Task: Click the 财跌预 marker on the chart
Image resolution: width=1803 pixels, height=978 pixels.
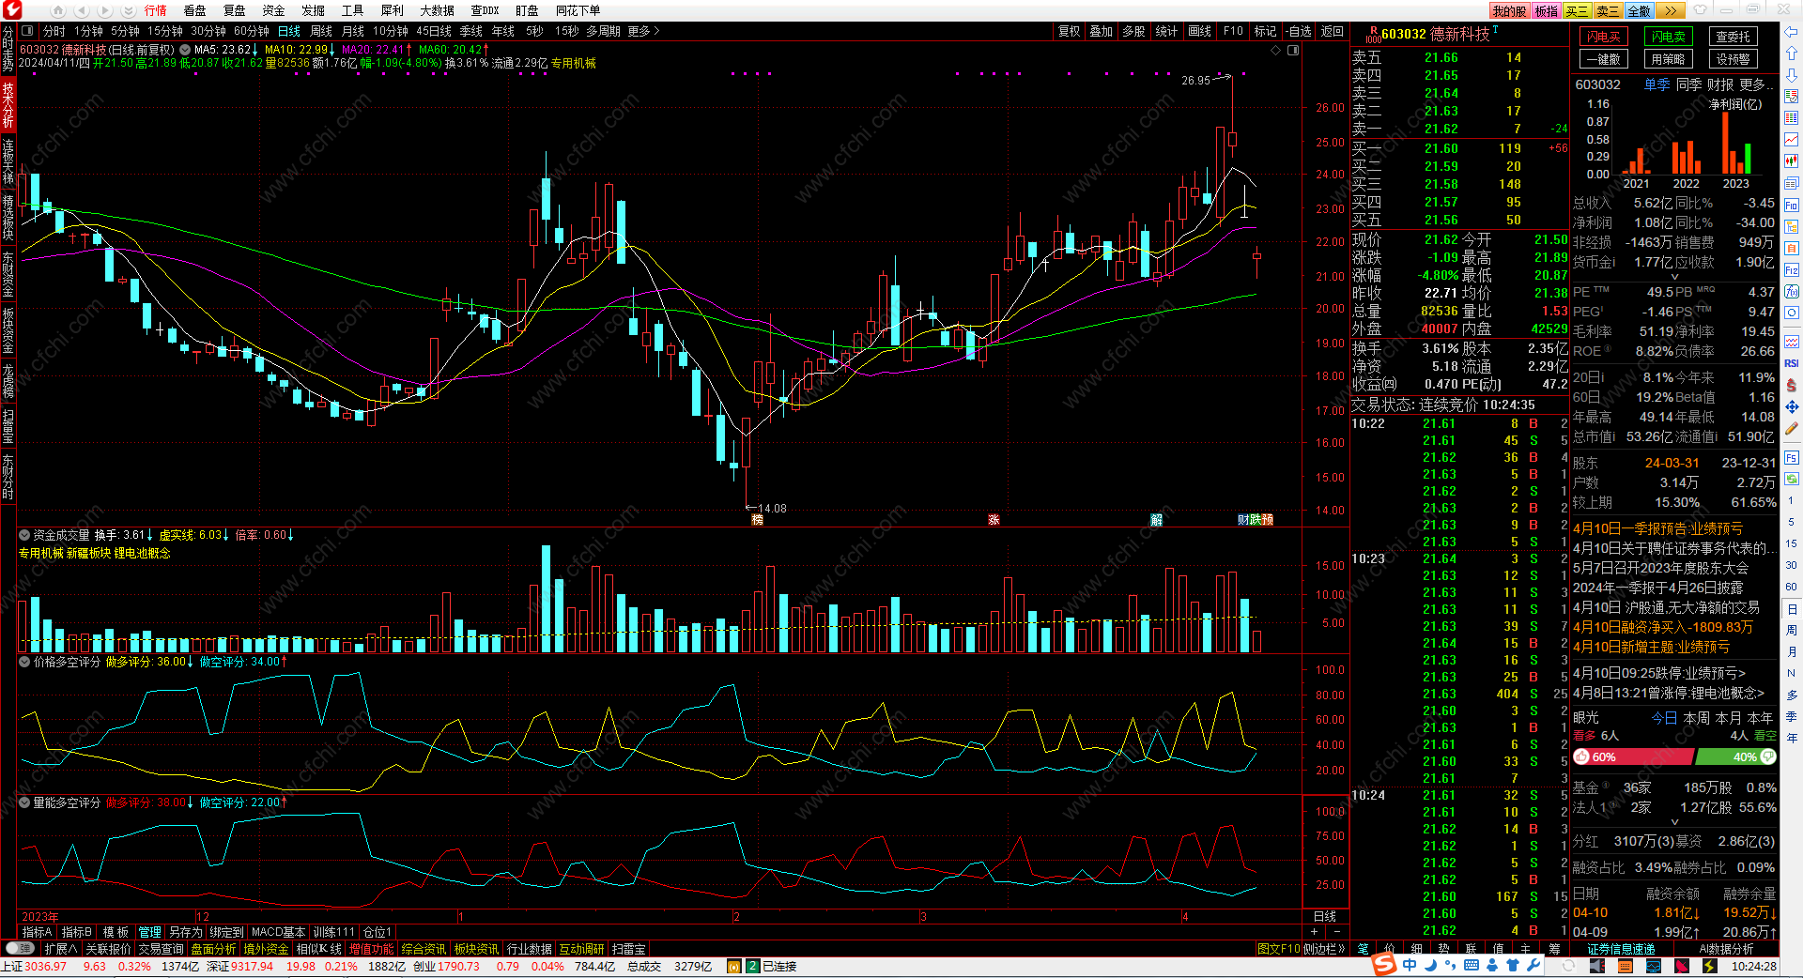Action: pos(1256,519)
